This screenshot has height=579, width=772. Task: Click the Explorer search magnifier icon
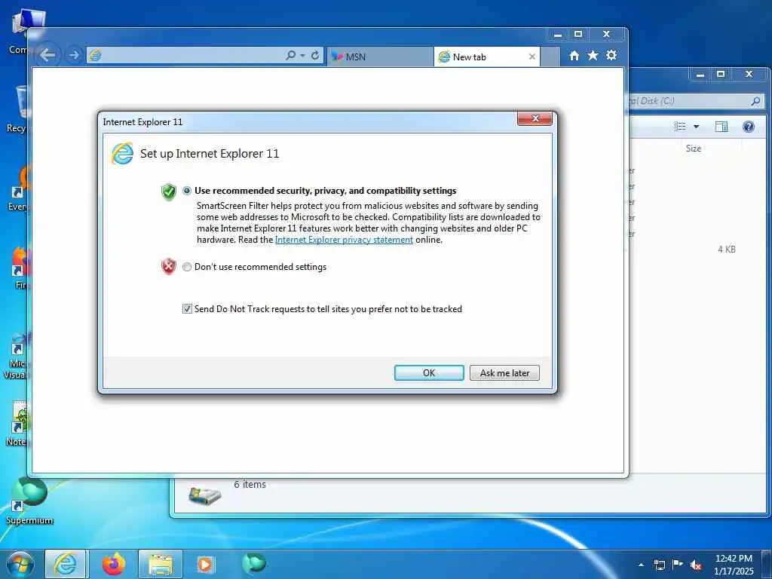755,101
